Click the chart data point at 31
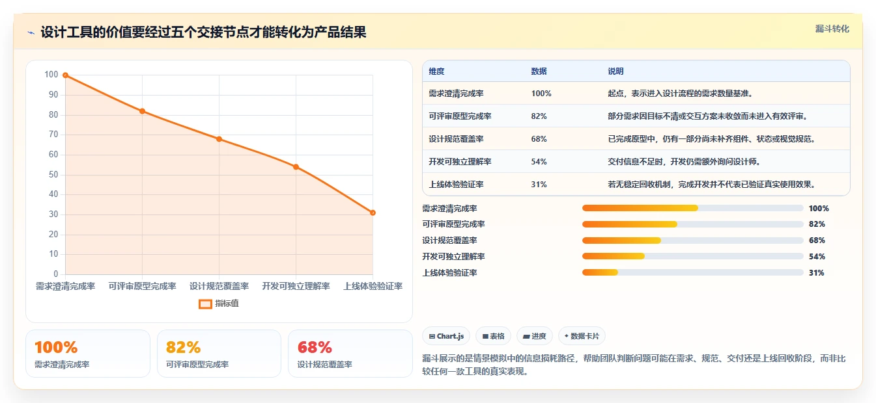Screen dimensions: 876x403 (x=373, y=213)
